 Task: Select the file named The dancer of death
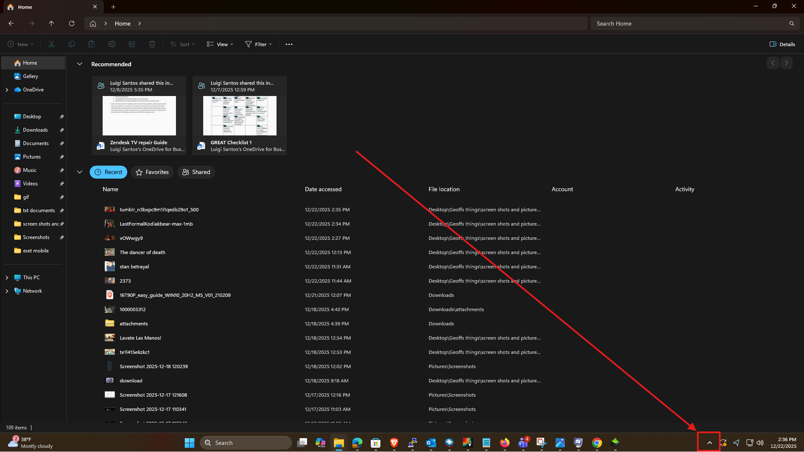142,252
